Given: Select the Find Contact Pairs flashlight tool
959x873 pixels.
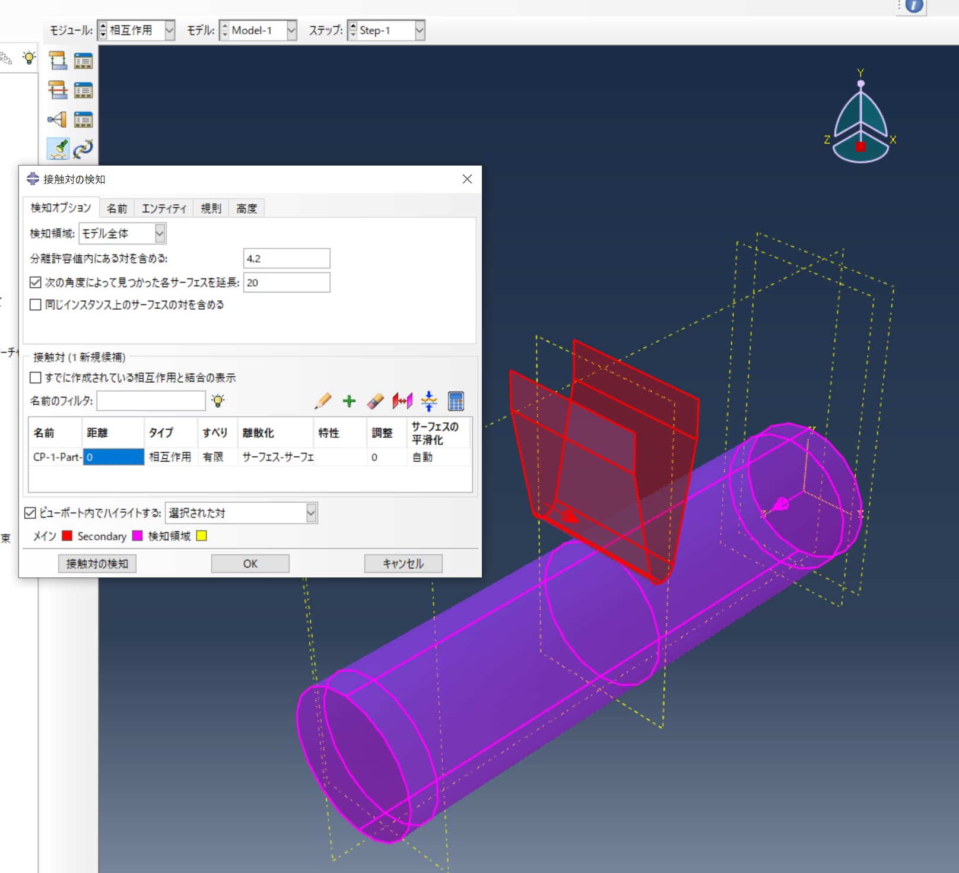Looking at the screenshot, I should click(x=57, y=149).
